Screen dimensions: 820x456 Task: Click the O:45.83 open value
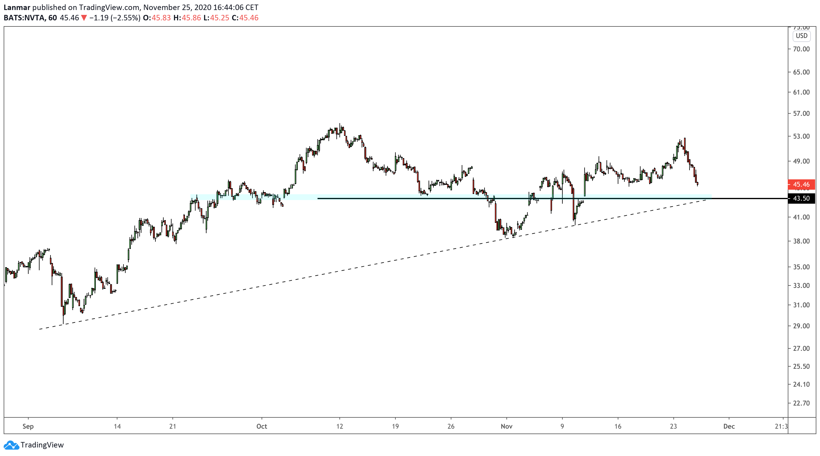[157, 18]
